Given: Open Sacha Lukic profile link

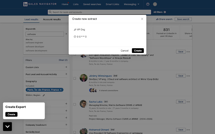Looking at the screenshot, I should [96, 102].
